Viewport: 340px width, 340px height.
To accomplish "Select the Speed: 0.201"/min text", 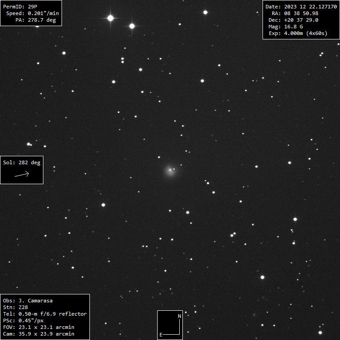I will (32, 13).
